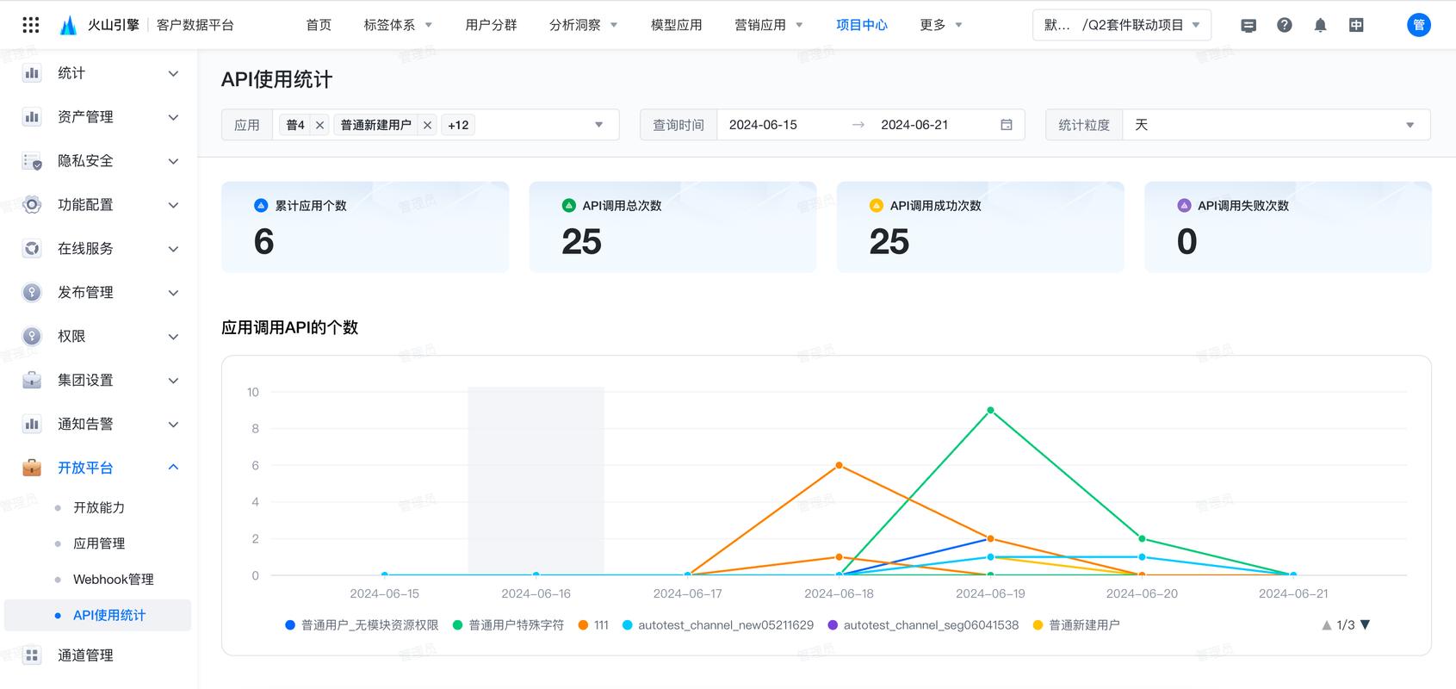
Task: Open the 标签体系 top menu
Action: pyautogui.click(x=398, y=25)
